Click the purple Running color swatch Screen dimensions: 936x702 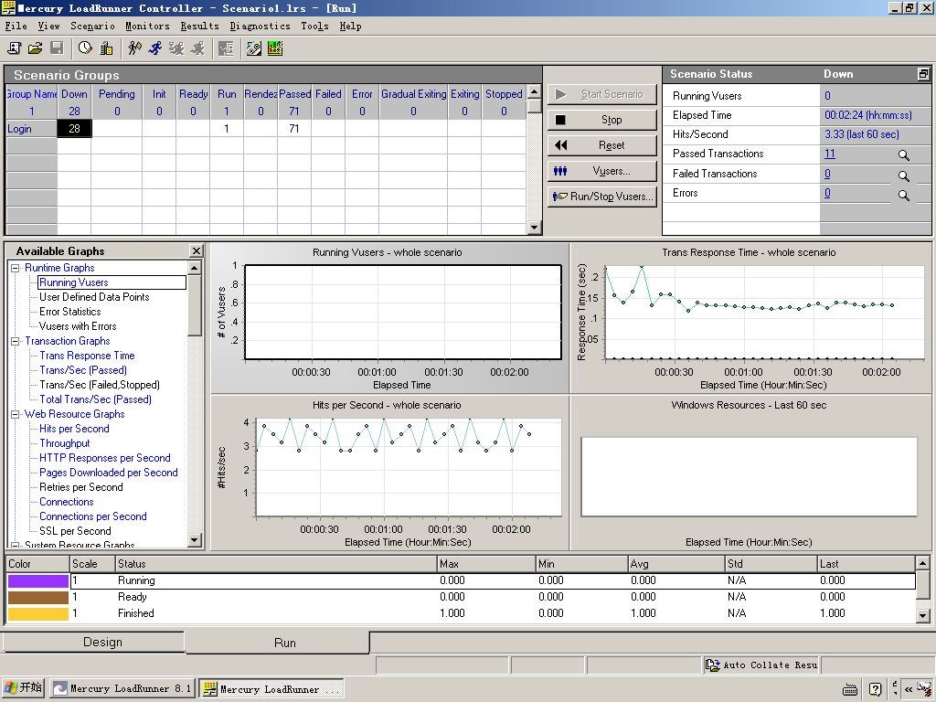coord(37,580)
